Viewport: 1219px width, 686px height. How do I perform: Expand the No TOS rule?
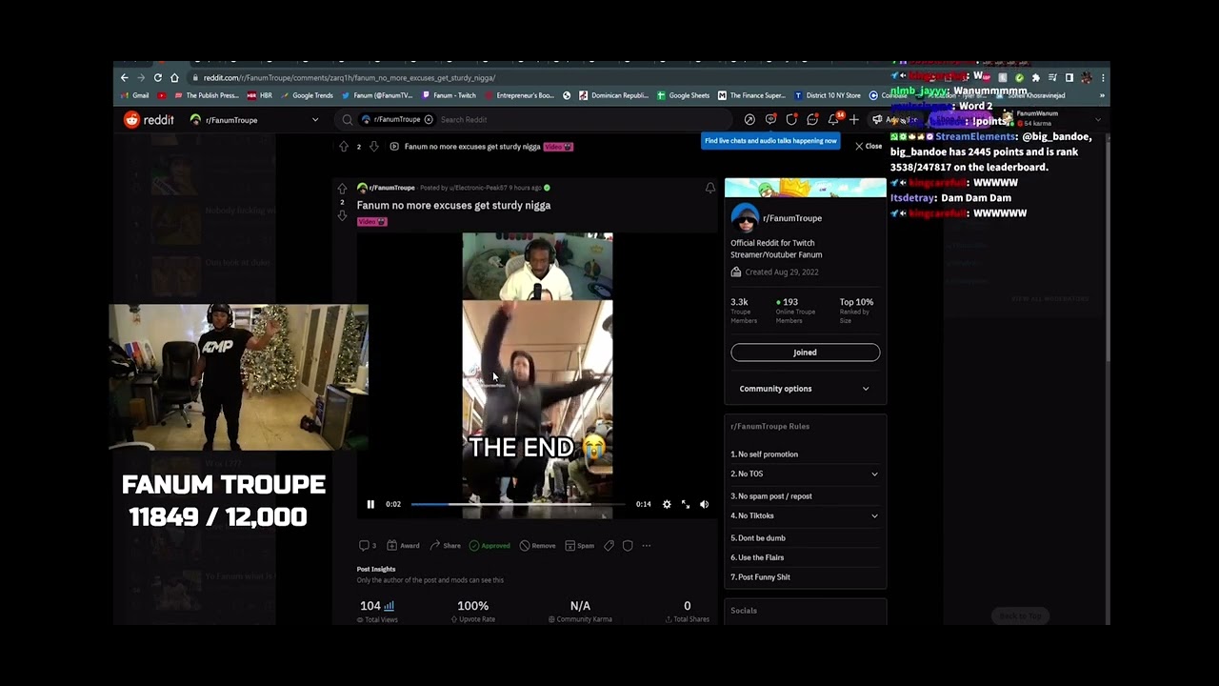pos(805,474)
